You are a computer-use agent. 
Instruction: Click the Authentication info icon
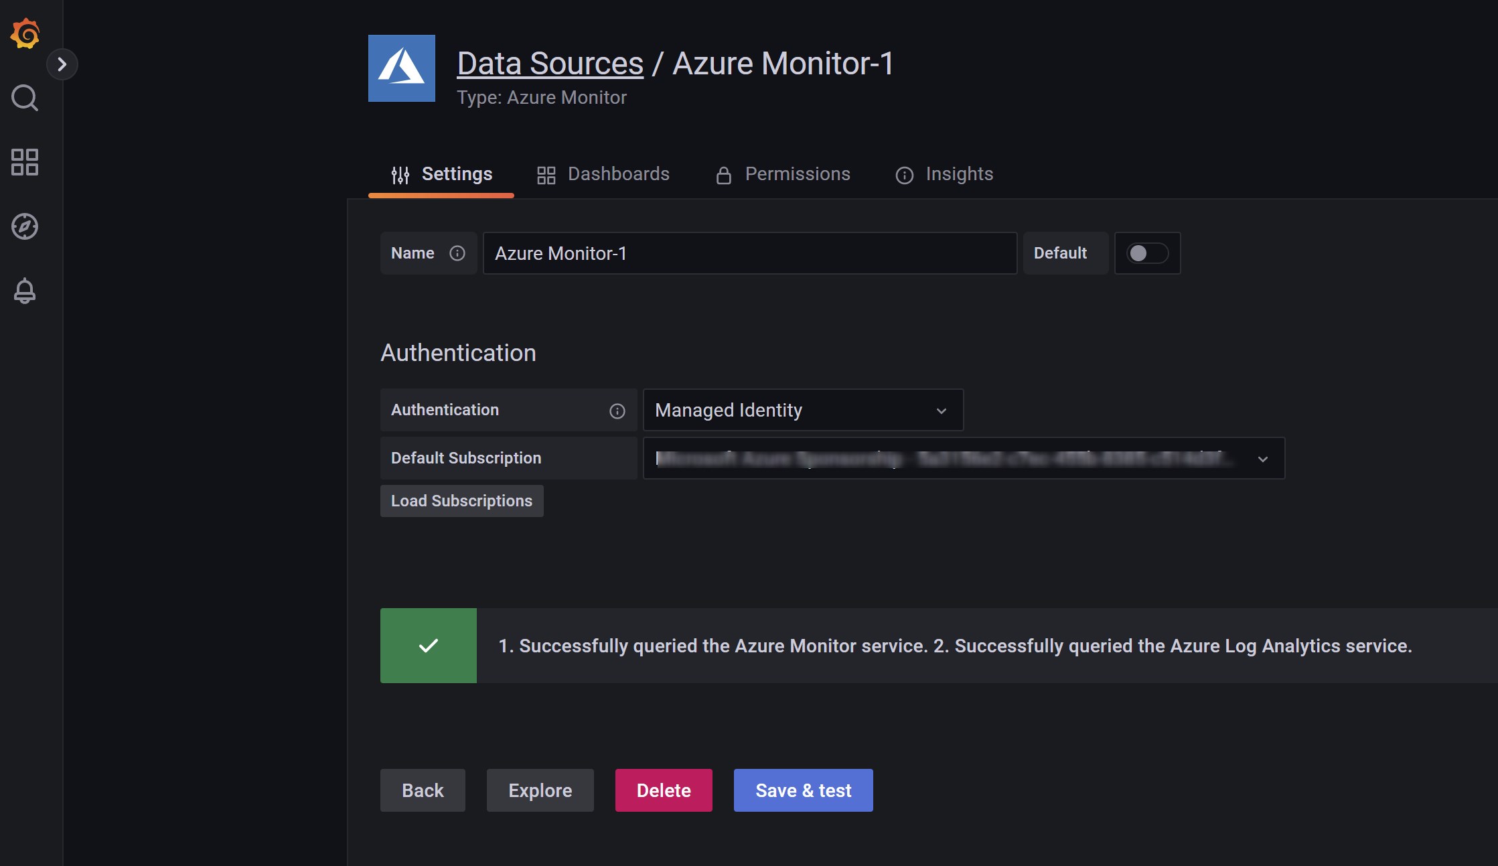(x=617, y=411)
